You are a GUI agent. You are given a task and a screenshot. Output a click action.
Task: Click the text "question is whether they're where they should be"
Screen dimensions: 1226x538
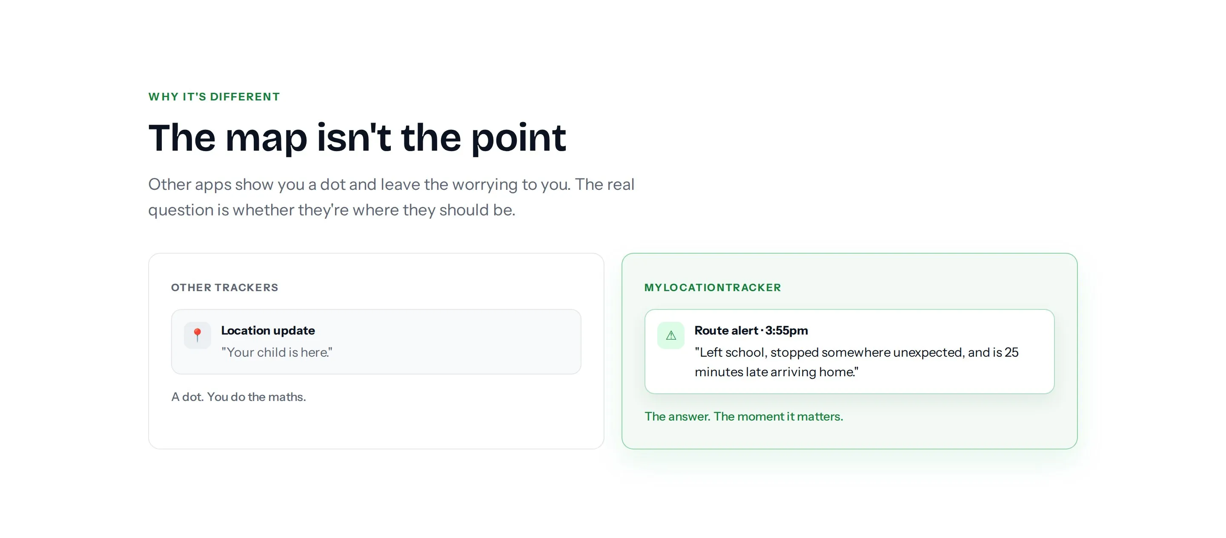(332, 210)
